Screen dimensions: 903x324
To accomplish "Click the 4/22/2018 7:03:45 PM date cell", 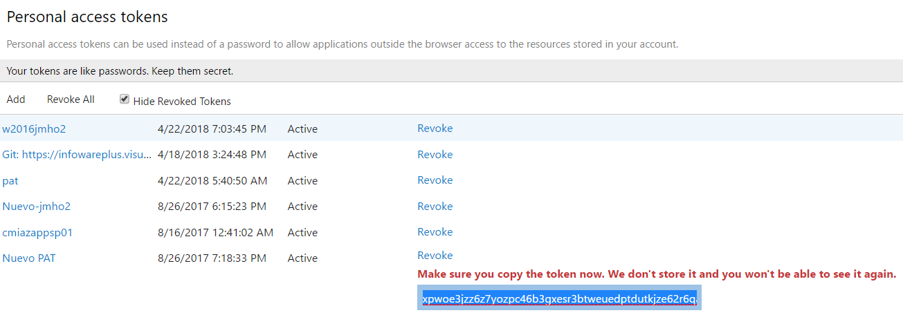I will click(x=212, y=128).
